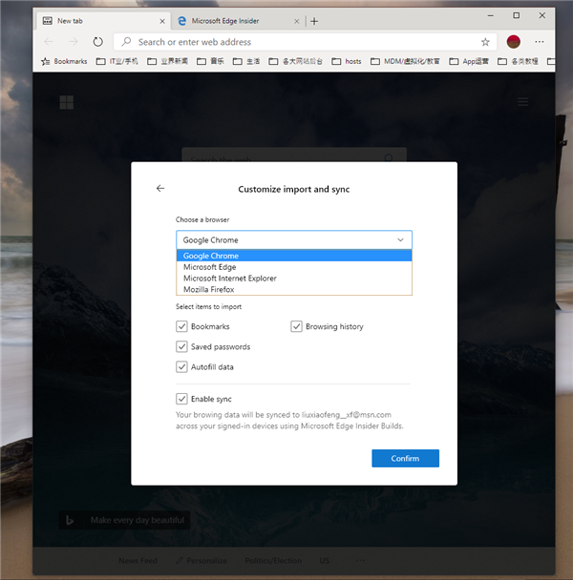Click the back arrow in import dialog
Screen dimensions: 573x580
click(160, 189)
